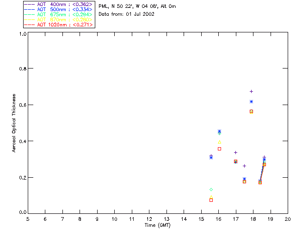This screenshot has width=296, height=237.
Task: Select the lowest red square data point
Action: (x=211, y=200)
